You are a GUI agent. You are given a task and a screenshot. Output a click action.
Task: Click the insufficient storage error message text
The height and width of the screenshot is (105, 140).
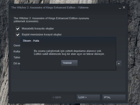[x=69, y=52]
